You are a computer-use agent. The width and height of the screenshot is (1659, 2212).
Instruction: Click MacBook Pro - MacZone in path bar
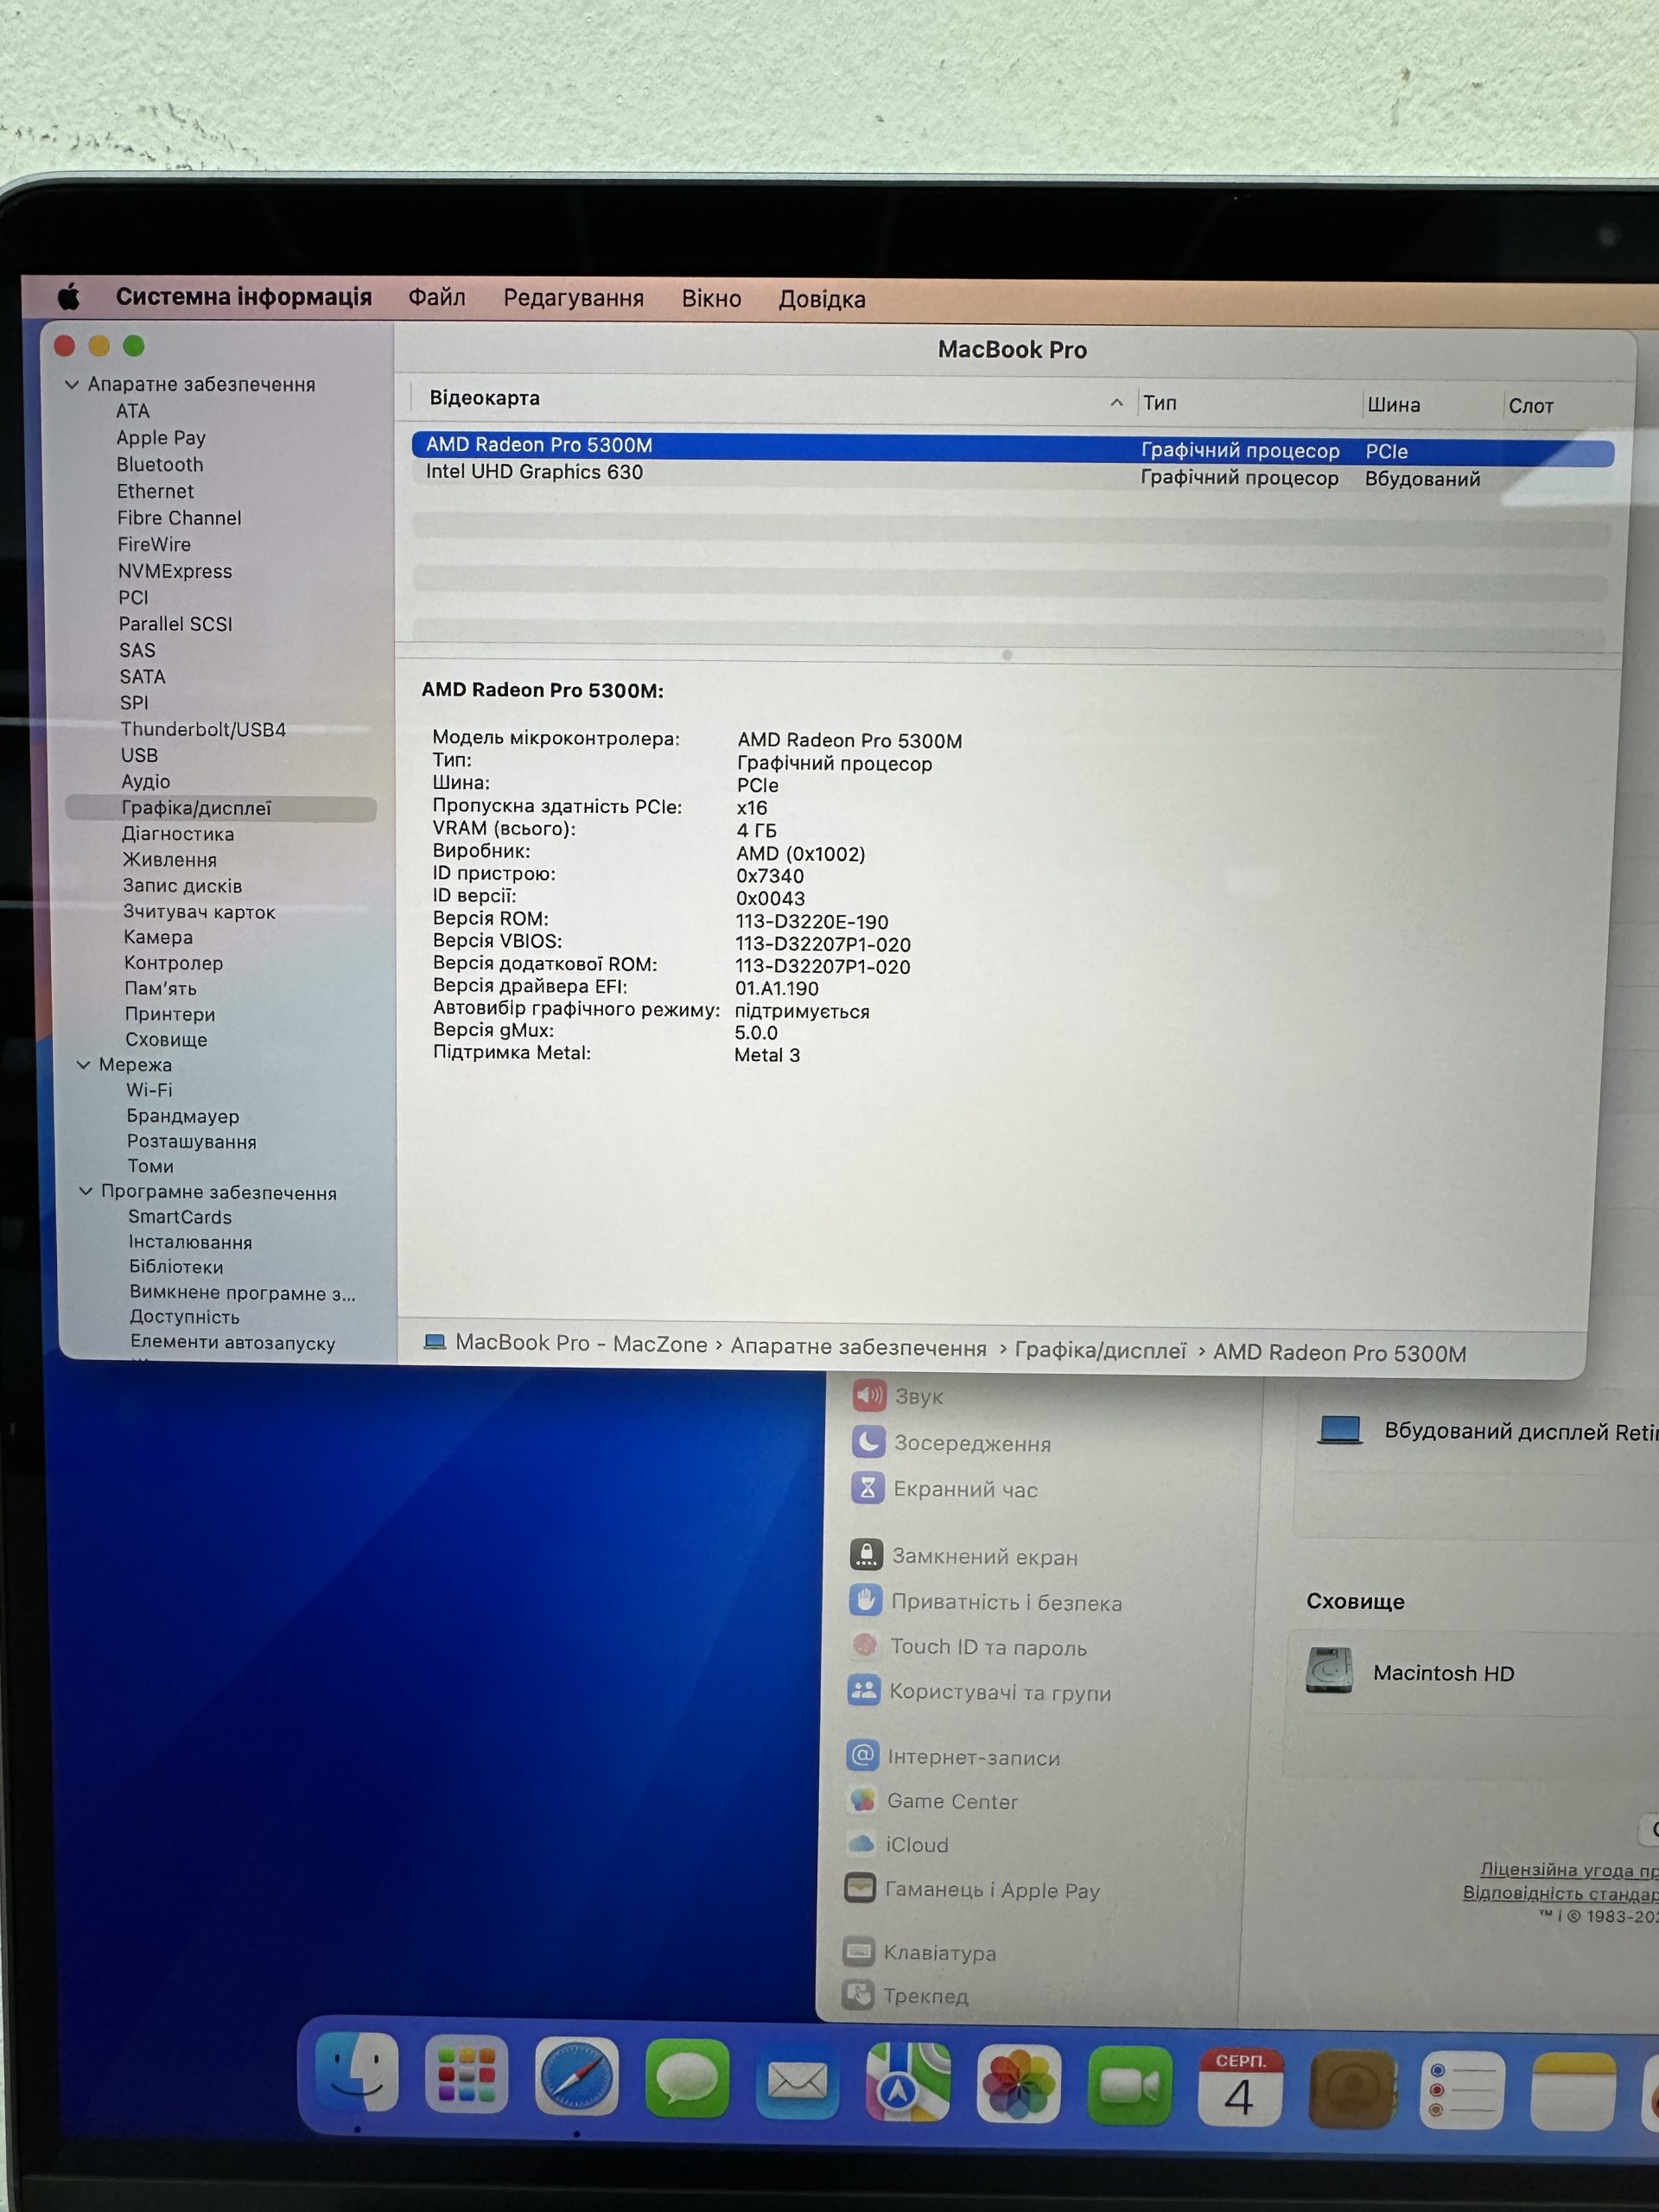pos(581,1343)
